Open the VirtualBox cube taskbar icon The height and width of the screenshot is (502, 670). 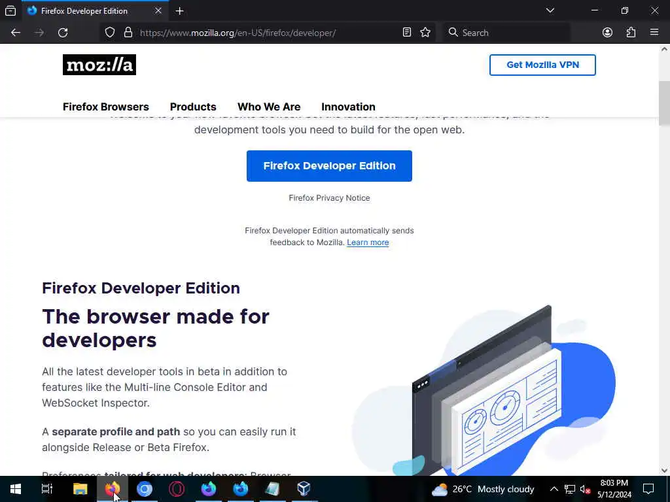304,489
